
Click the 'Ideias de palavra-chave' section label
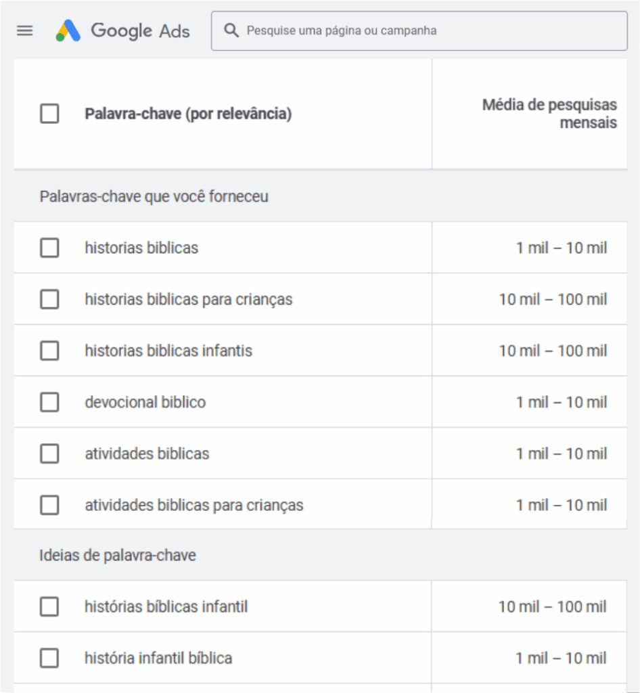(x=118, y=556)
